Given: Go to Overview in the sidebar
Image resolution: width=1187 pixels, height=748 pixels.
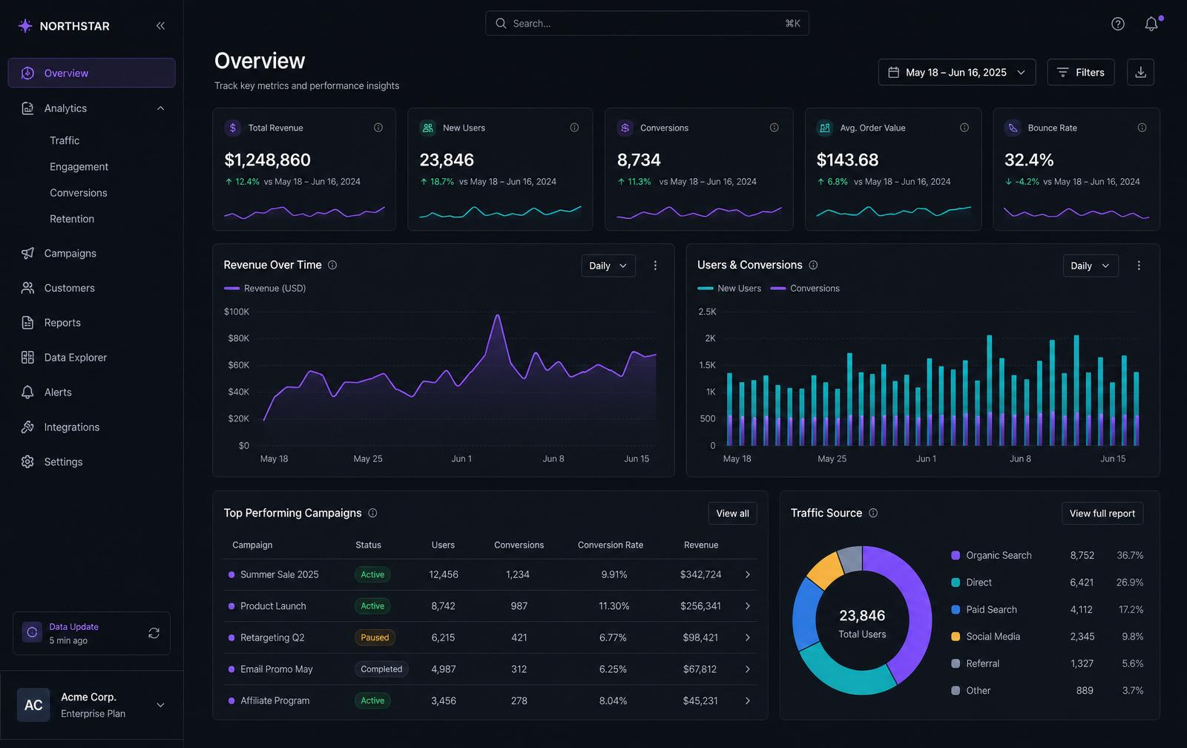Looking at the screenshot, I should [91, 73].
